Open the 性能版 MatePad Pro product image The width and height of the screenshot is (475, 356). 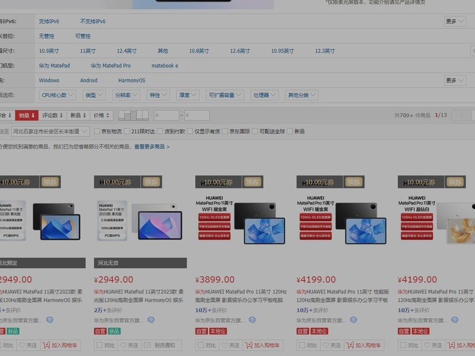click(x=343, y=222)
